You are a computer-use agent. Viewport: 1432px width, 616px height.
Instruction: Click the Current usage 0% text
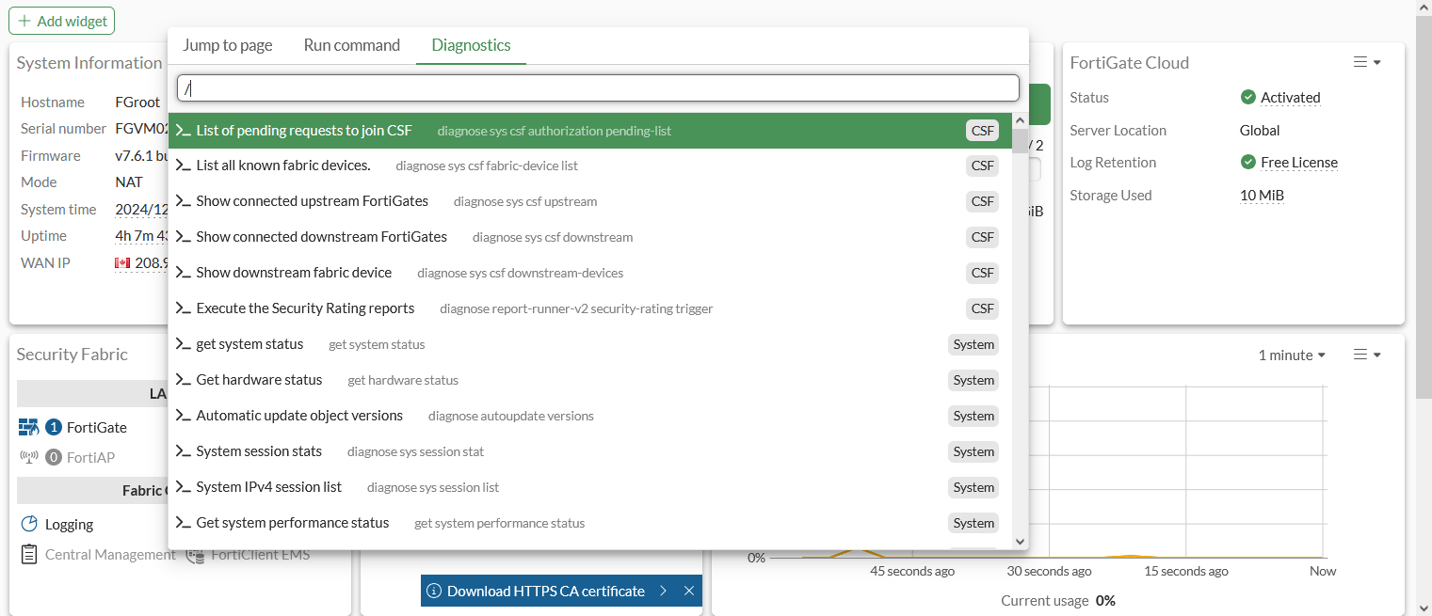click(1058, 600)
